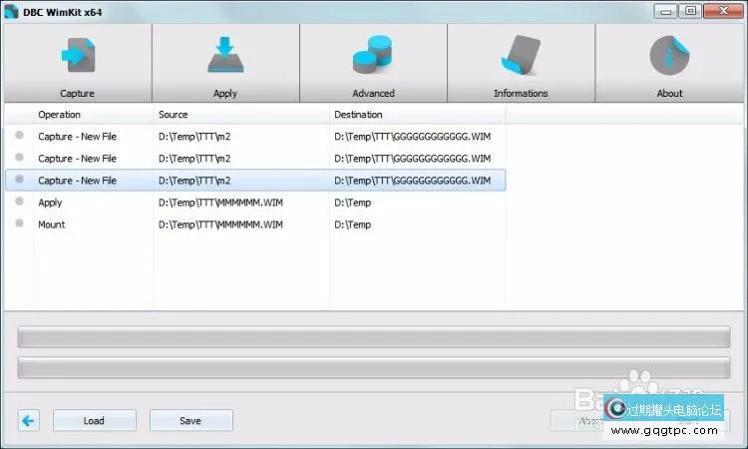Click the DBC WimKit title bar icon
Viewport: 748px width, 449px height.
point(11,11)
